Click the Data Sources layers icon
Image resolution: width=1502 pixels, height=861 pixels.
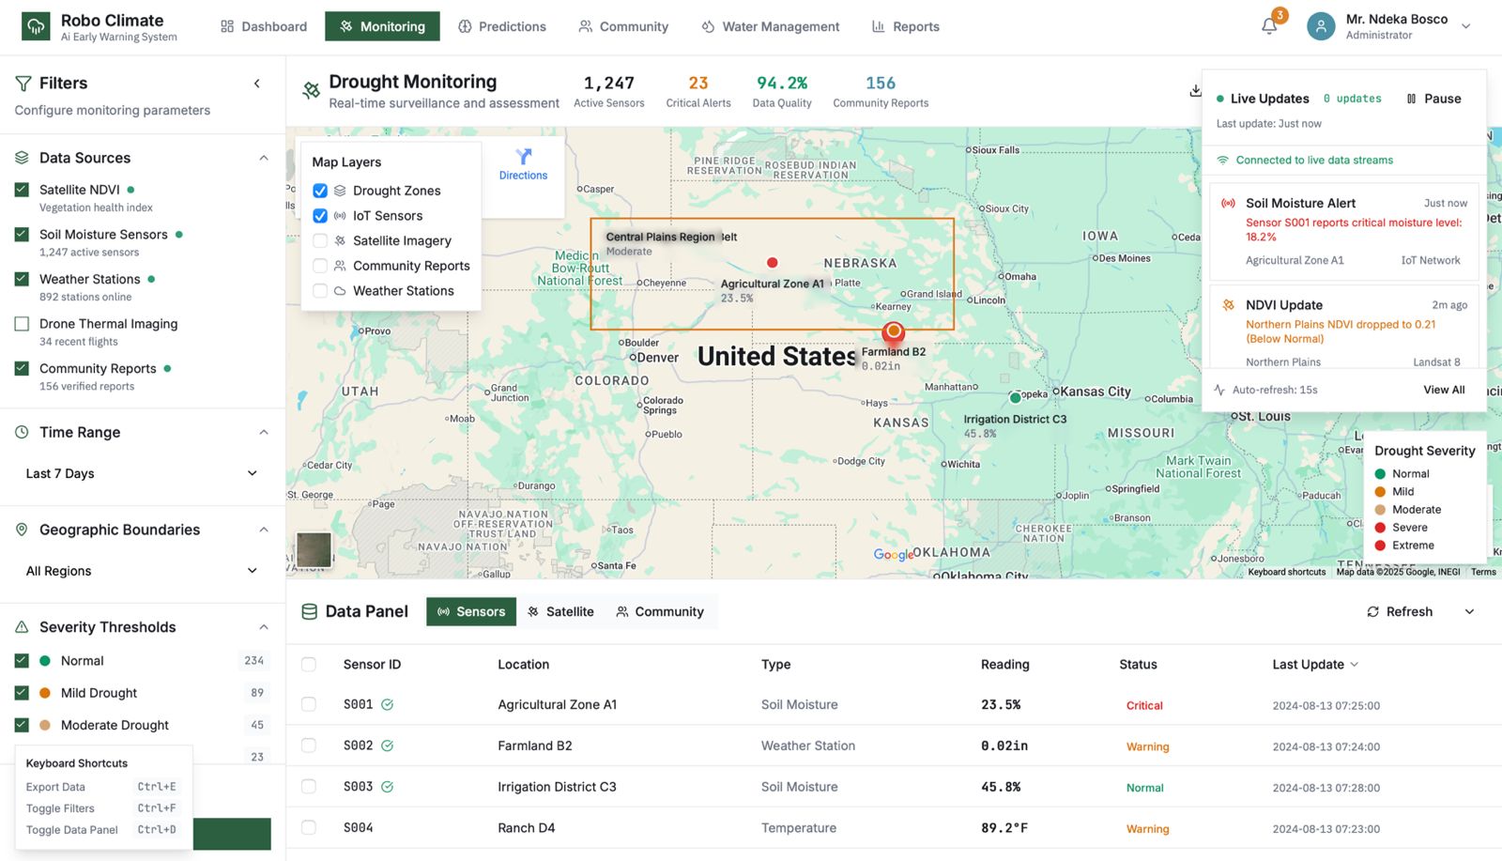pos(22,158)
